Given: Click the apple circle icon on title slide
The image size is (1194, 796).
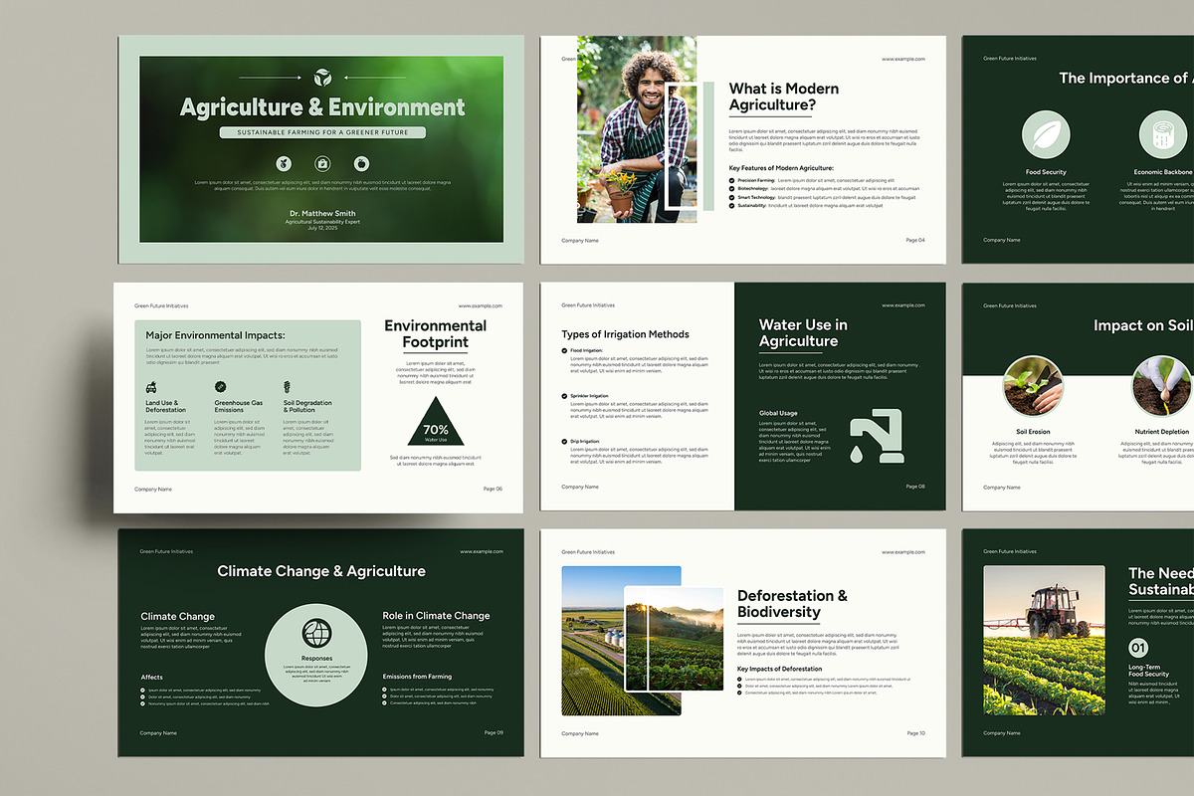Looking at the screenshot, I should (x=361, y=163).
